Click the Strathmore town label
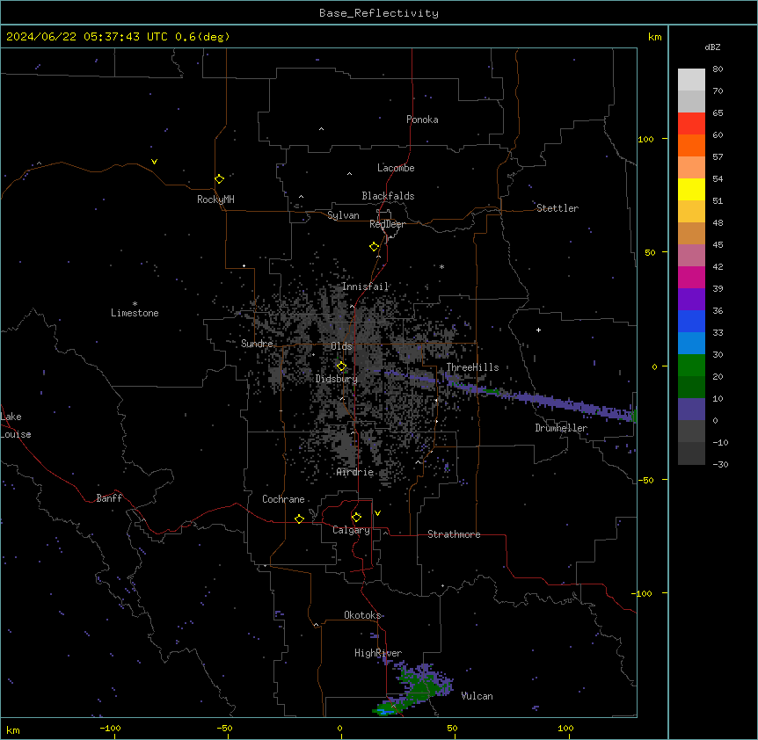Image resolution: width=758 pixels, height=740 pixels. [x=454, y=534]
